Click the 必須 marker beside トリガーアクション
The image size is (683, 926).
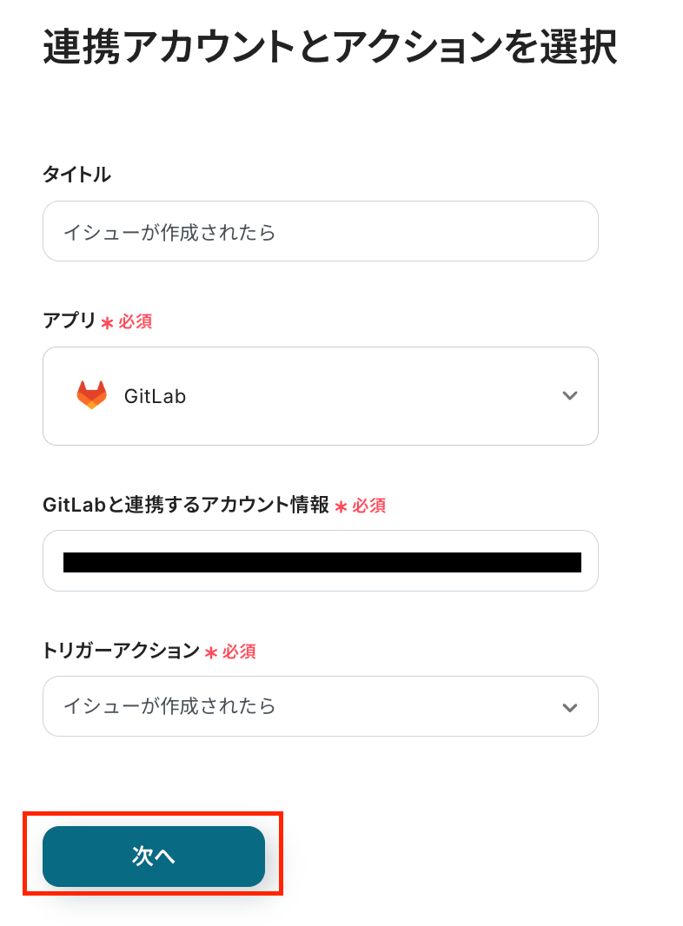coord(239,652)
